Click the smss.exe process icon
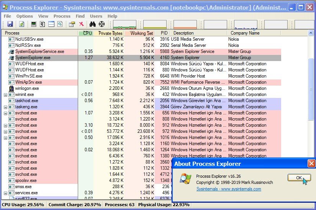This screenshot has width=316, height=210. pos(11,187)
